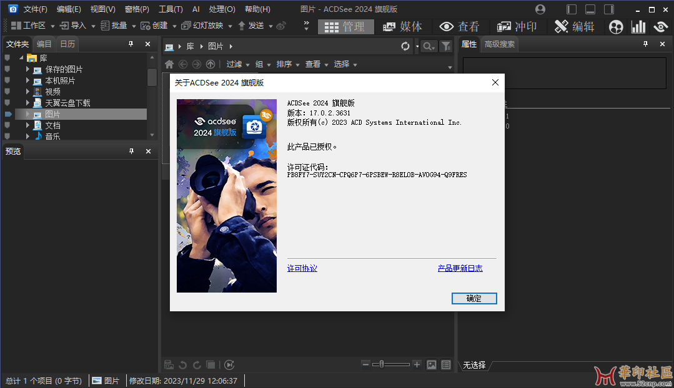Open the 产品更新日志 link
674x388 pixels.
[460, 268]
